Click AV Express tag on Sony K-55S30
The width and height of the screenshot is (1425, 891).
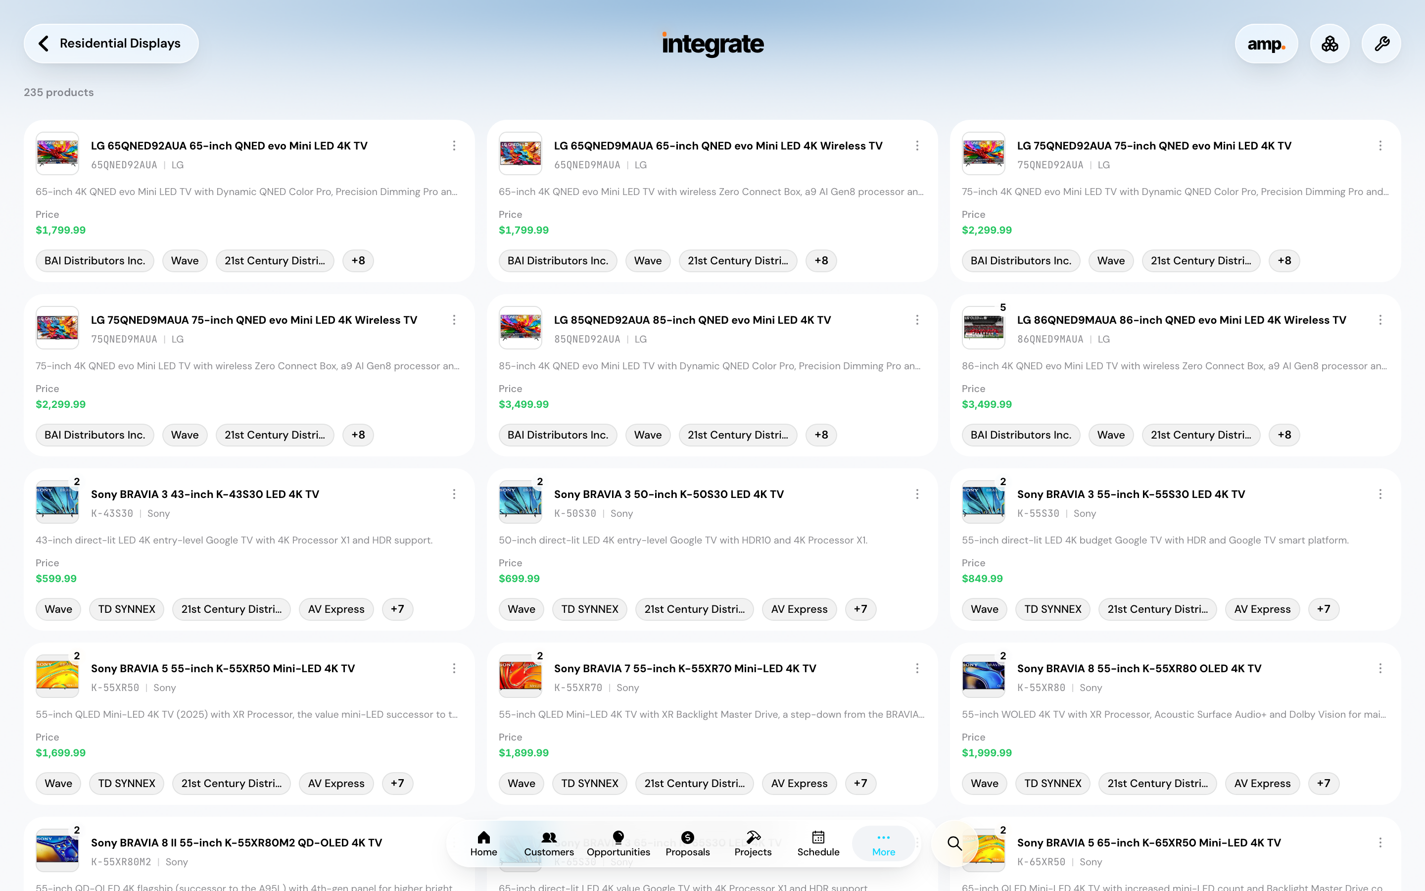click(x=1263, y=609)
